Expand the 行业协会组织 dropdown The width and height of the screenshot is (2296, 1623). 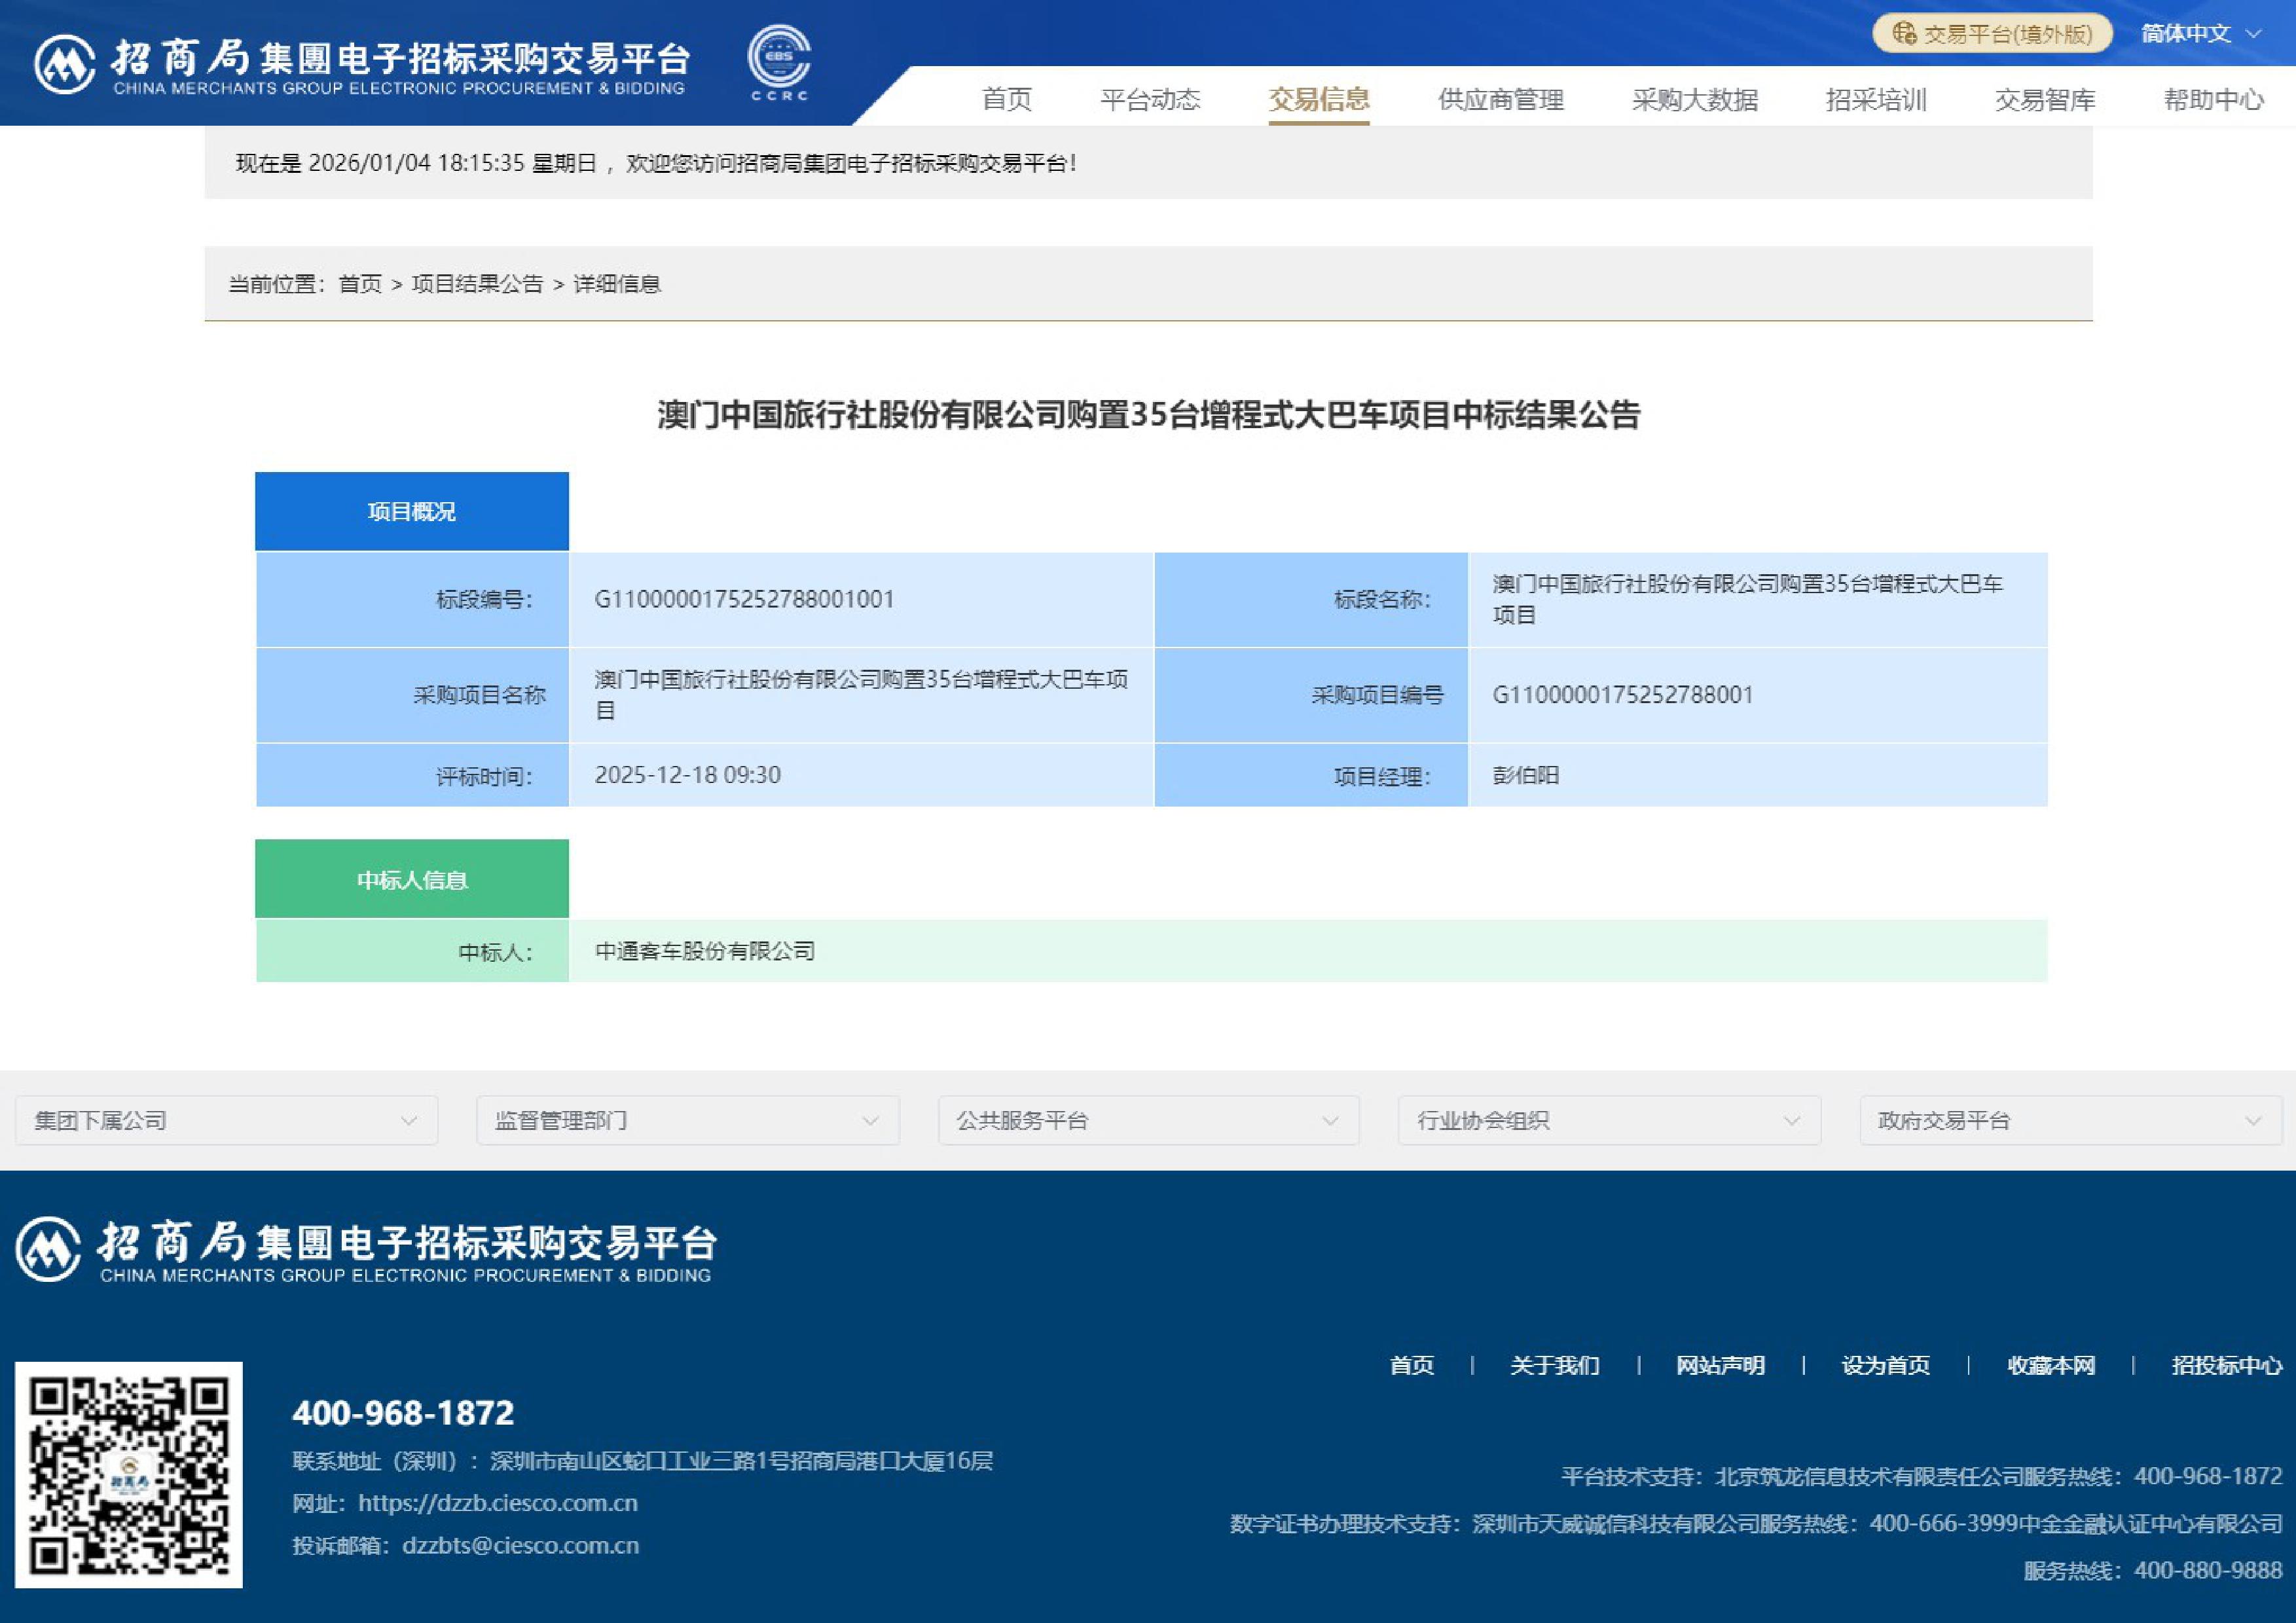(1609, 1120)
